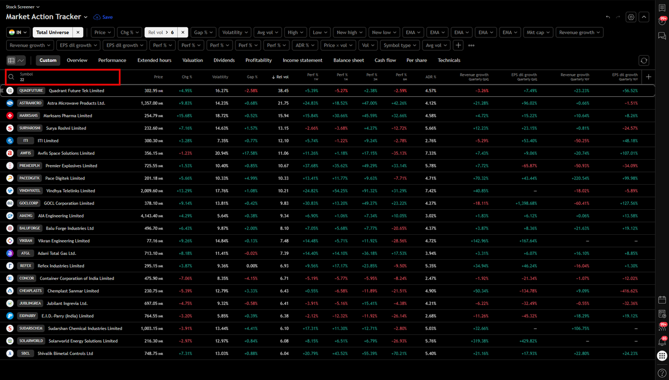Edit the Rel vol > 6 filter
The width and height of the screenshot is (669, 380).
click(x=160, y=32)
